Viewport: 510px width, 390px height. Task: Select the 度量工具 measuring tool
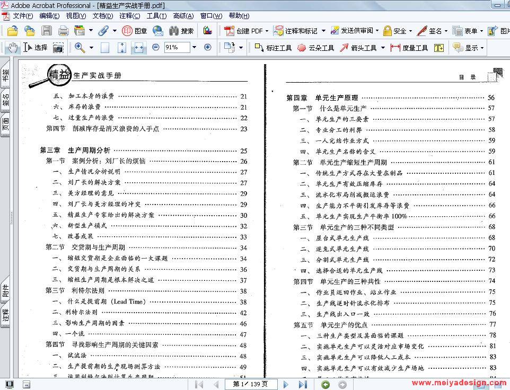pos(409,48)
